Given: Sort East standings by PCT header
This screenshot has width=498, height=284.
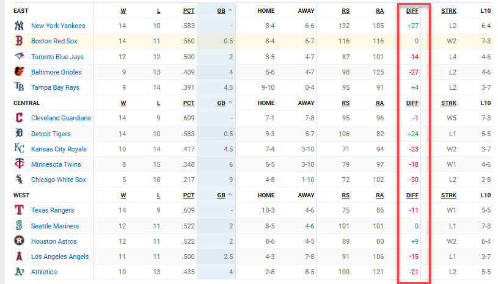Looking at the screenshot, I should point(188,11).
